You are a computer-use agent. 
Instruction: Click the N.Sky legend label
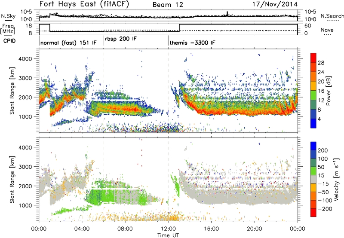8,16
